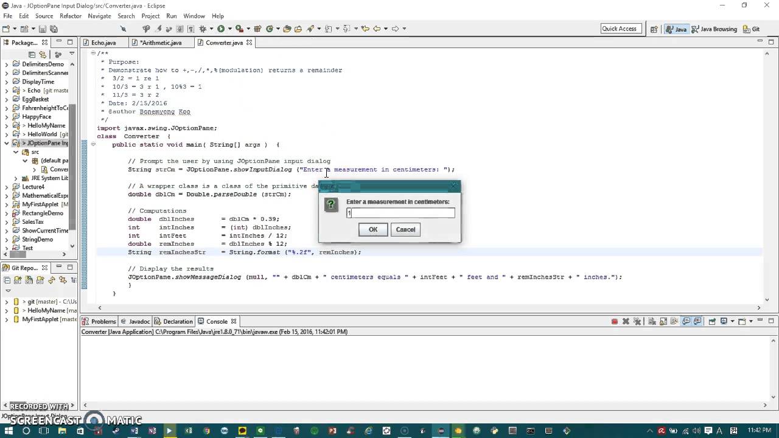The width and height of the screenshot is (779, 438).
Task: Click the New Java Class toolbar icon
Action: [269, 29]
